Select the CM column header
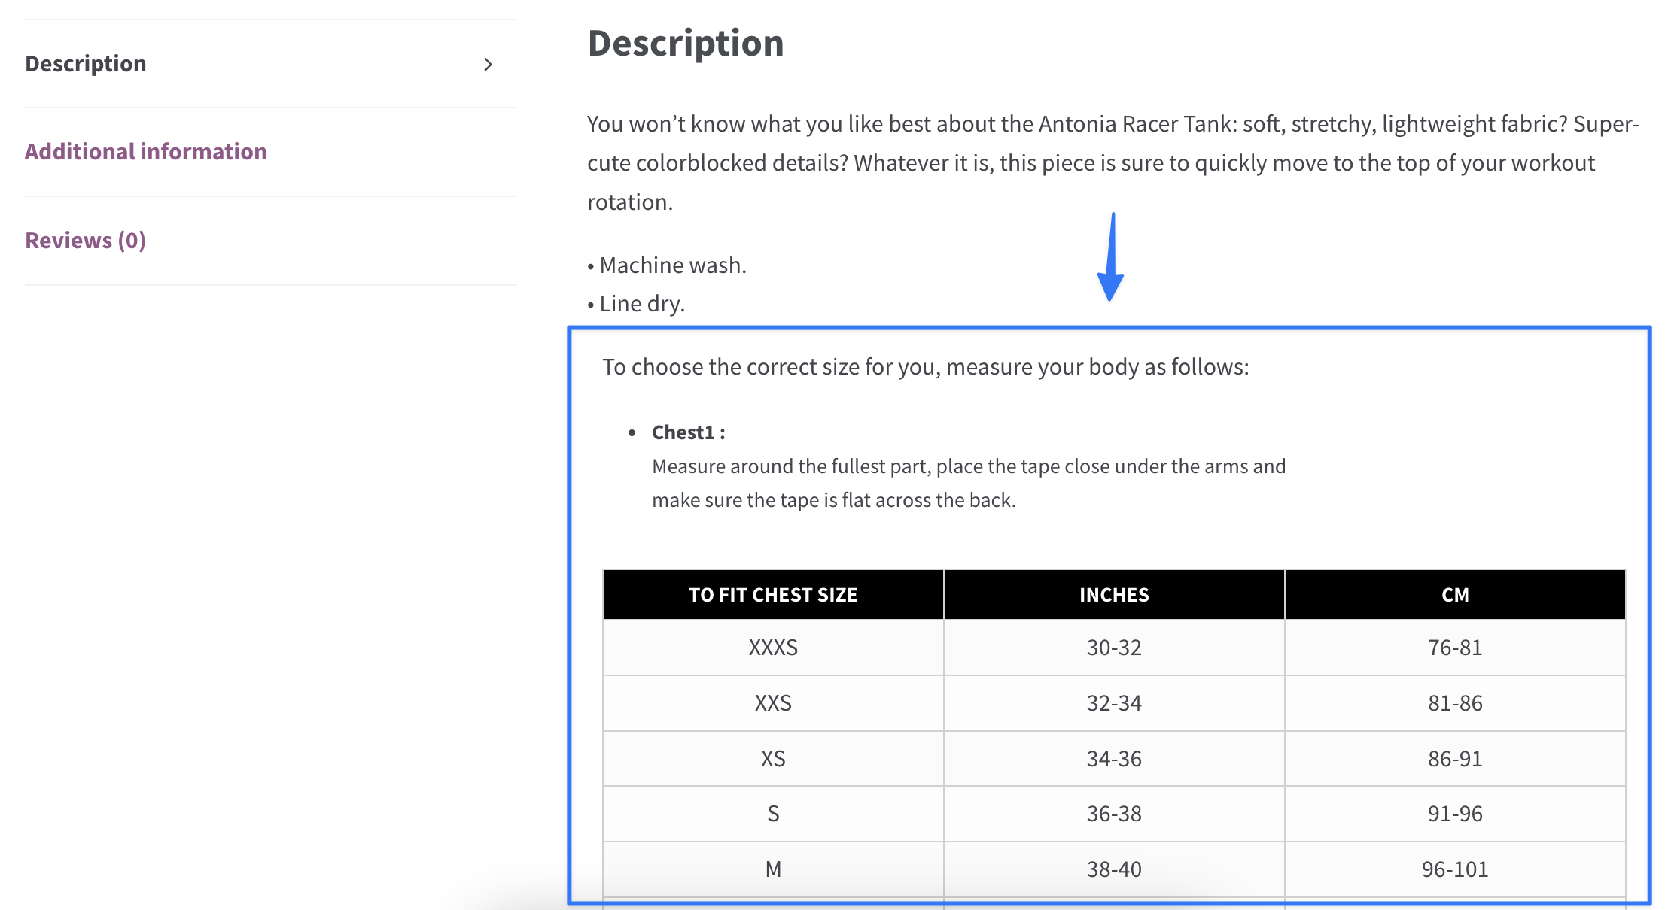The height and width of the screenshot is (910, 1668). pyautogui.click(x=1454, y=594)
